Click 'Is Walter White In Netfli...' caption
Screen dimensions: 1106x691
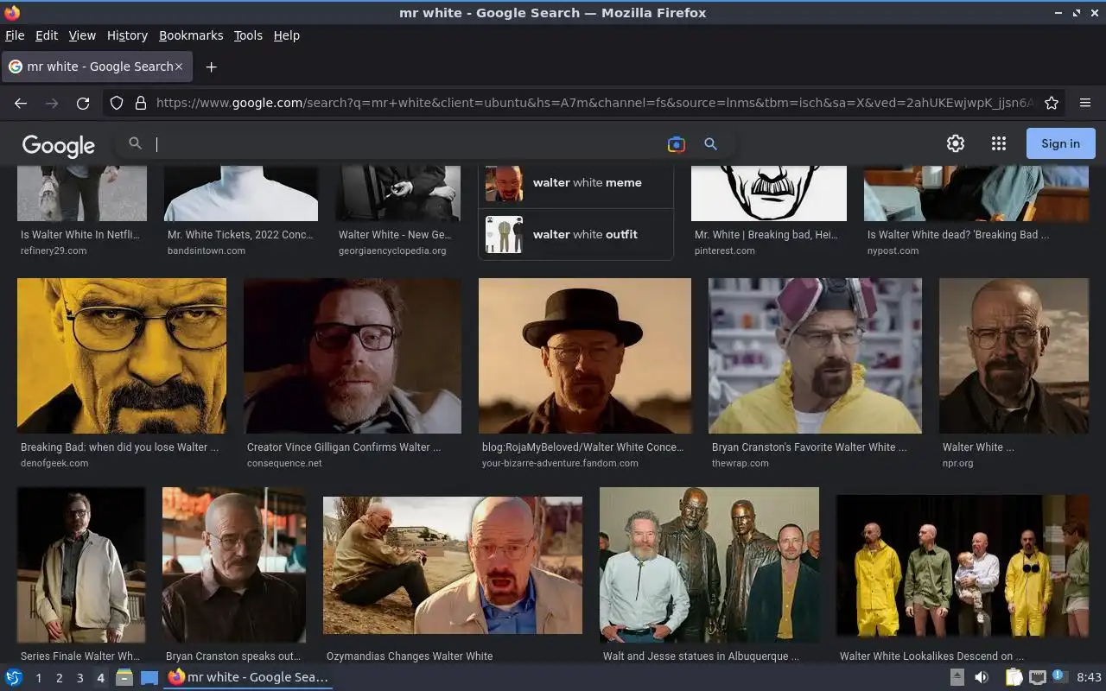coord(79,234)
